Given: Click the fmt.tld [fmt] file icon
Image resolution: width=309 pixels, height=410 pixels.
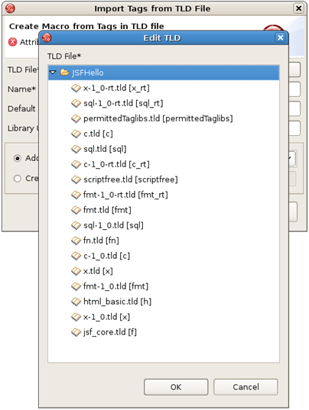Looking at the screenshot, I should tap(76, 210).
